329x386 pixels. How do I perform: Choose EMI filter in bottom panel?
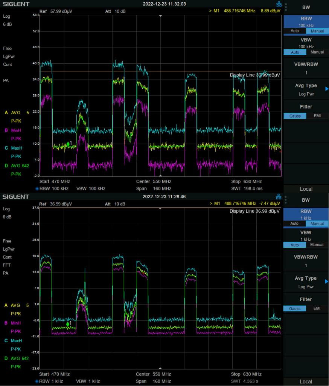[317, 308]
